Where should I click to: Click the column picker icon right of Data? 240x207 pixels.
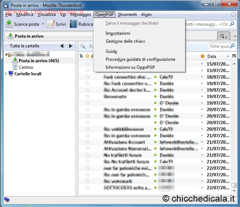pyautogui.click(x=234, y=56)
